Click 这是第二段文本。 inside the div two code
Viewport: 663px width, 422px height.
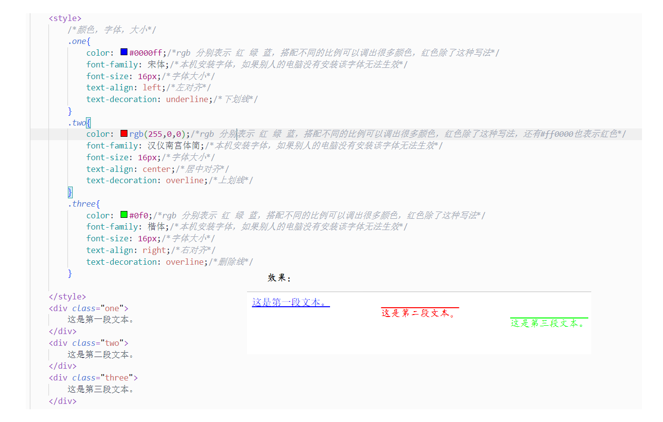point(101,355)
